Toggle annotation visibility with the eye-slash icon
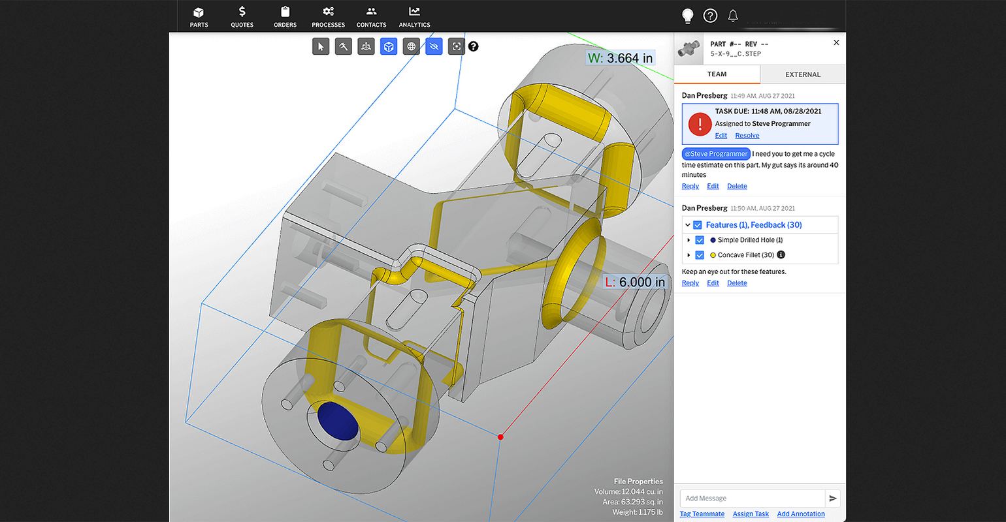The height and width of the screenshot is (522, 1006). 433,46
